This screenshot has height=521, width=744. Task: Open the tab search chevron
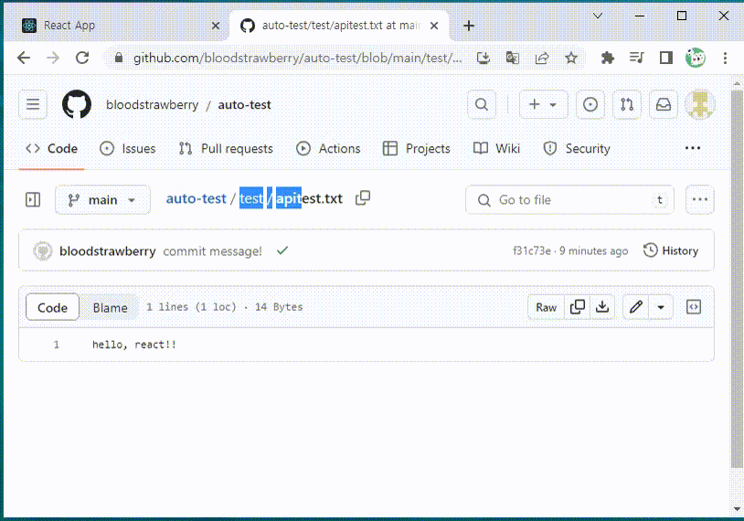click(598, 16)
